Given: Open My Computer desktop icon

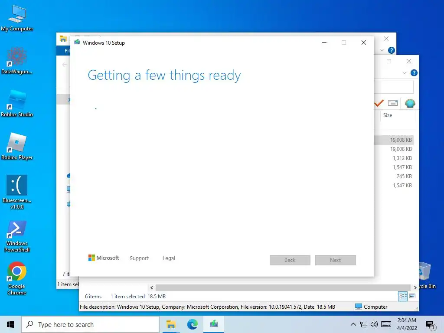Looking at the screenshot, I should click(17, 17).
